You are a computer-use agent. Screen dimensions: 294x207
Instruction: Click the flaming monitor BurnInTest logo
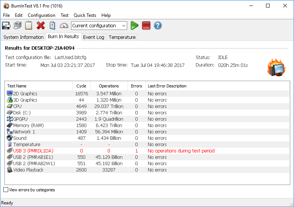(276, 68)
